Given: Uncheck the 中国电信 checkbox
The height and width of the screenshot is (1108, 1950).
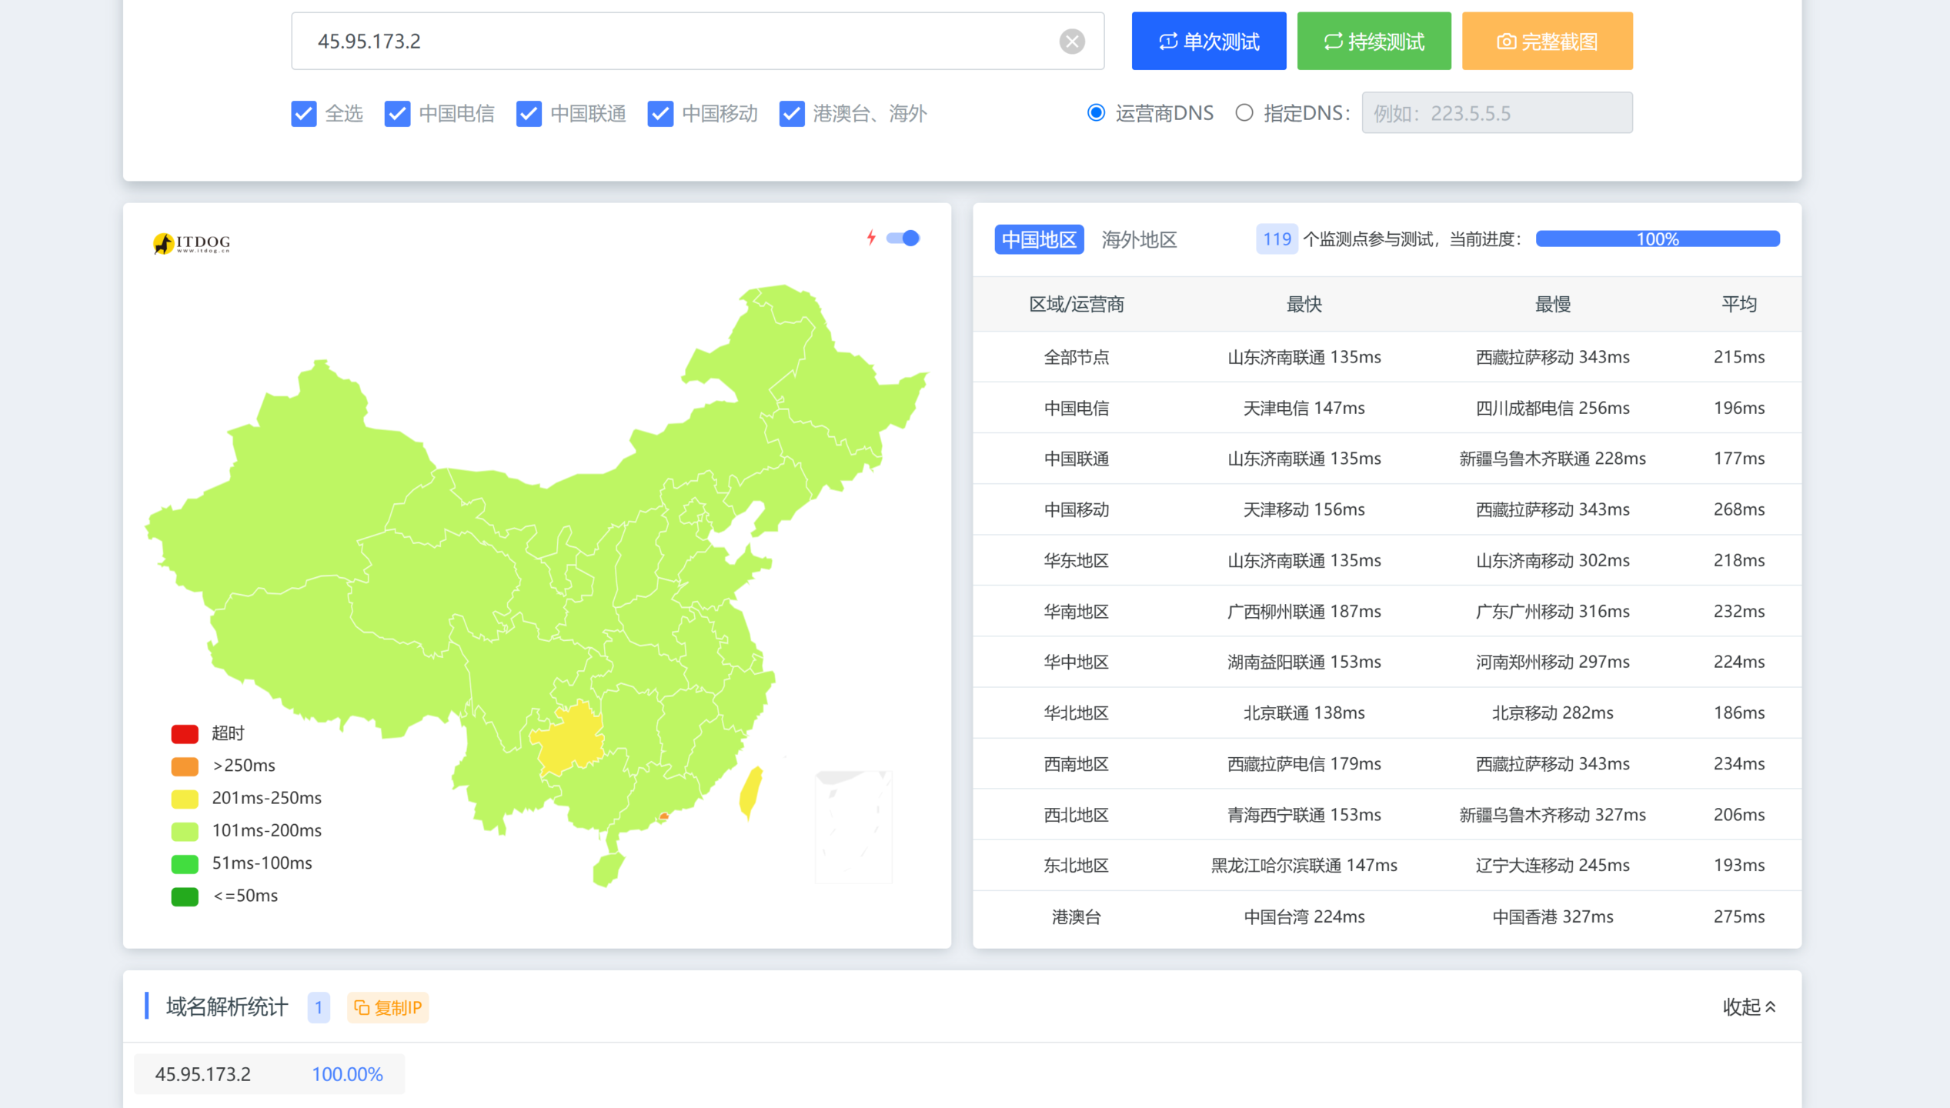Looking at the screenshot, I should click(397, 113).
